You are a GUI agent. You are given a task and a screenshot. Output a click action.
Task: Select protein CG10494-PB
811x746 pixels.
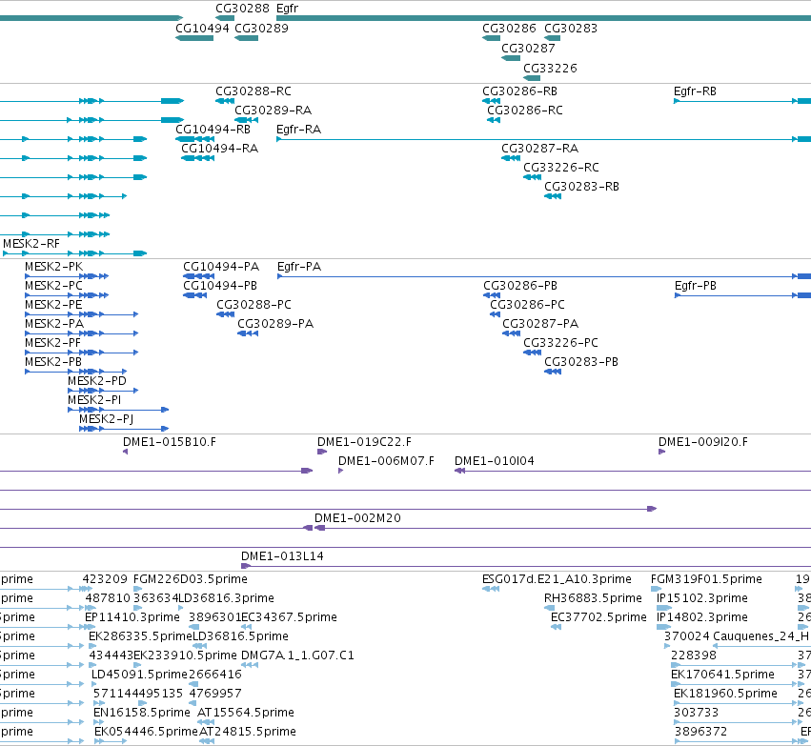220,286
